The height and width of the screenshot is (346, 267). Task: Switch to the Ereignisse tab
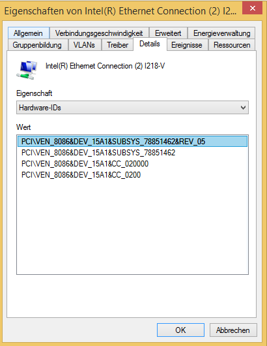click(x=187, y=45)
